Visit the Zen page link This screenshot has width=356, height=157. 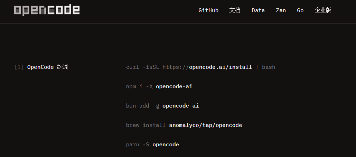pos(281,10)
